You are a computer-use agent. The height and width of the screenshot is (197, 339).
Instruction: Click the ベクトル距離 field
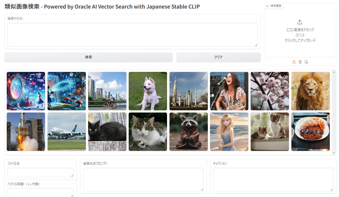pos(41,192)
